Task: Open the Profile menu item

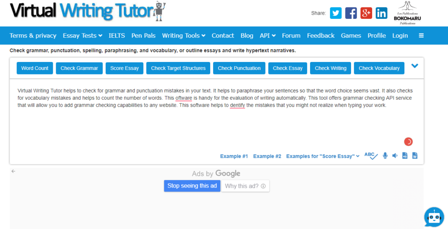Action: [x=377, y=36]
